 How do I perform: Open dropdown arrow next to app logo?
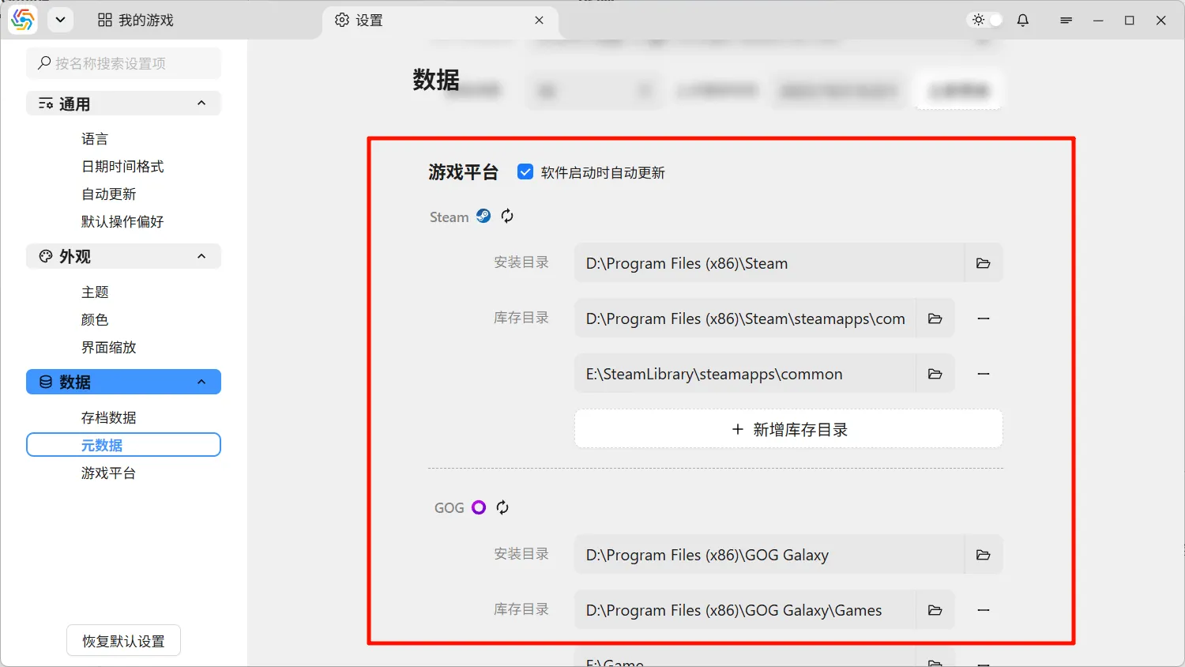coord(60,21)
